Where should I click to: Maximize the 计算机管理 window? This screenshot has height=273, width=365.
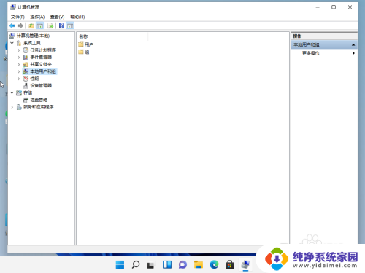334,7
